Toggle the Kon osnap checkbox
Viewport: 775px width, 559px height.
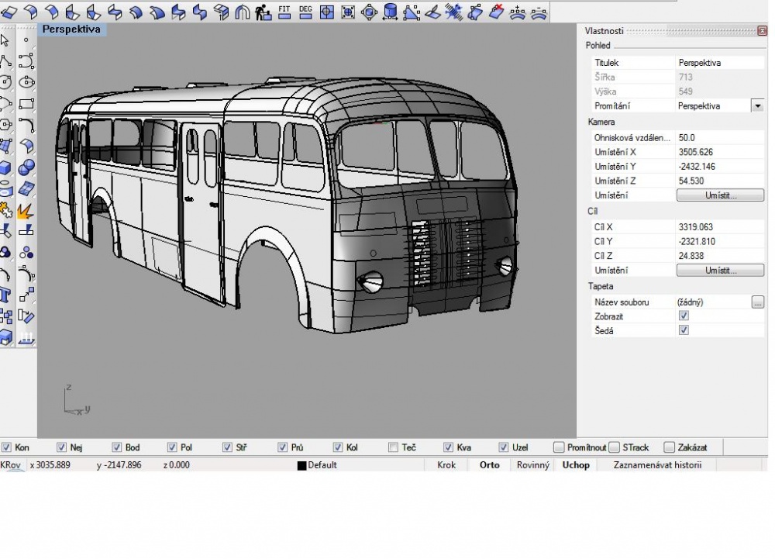tap(6, 447)
